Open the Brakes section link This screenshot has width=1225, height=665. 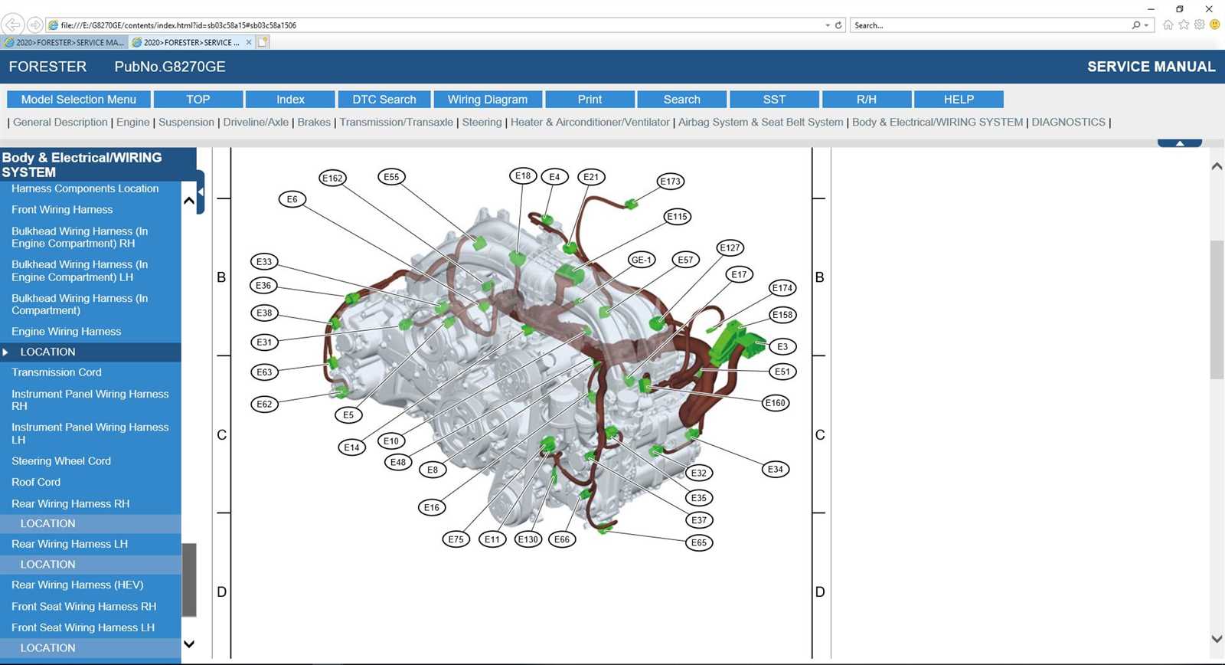314,123
